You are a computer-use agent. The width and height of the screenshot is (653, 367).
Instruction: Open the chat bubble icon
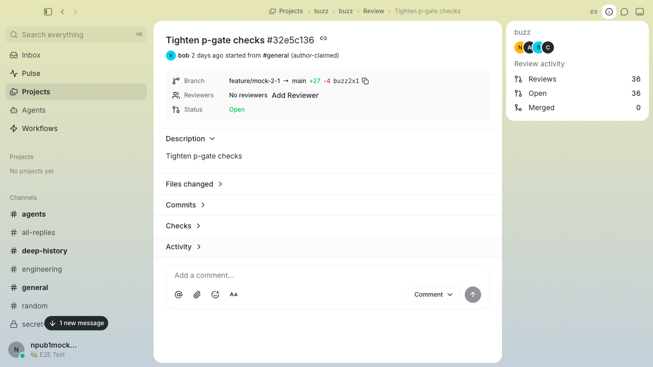[624, 11]
